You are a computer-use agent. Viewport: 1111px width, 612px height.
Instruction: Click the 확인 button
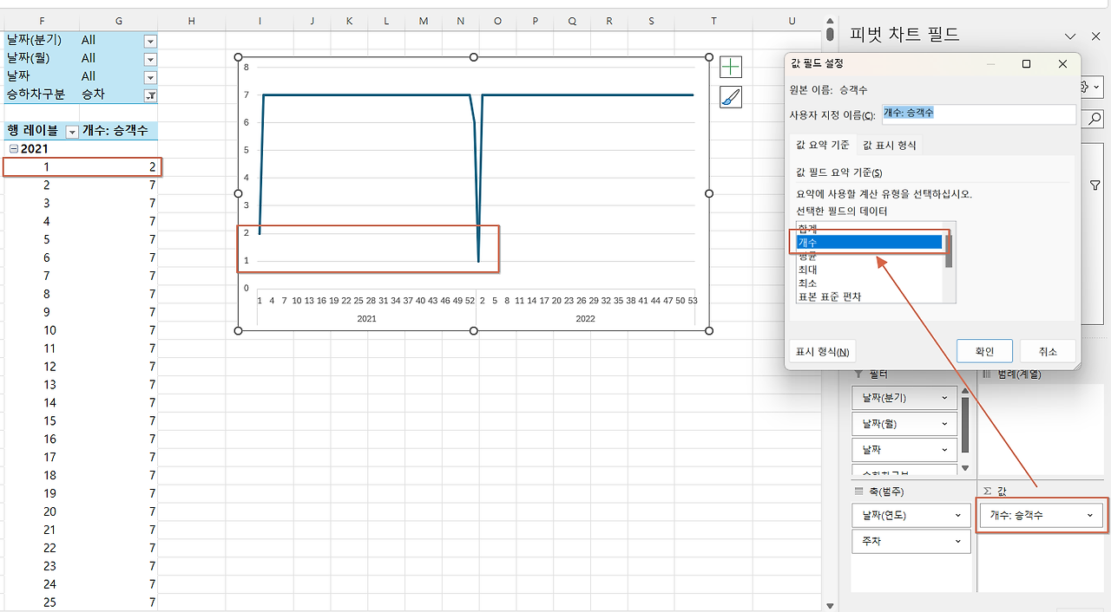(984, 350)
